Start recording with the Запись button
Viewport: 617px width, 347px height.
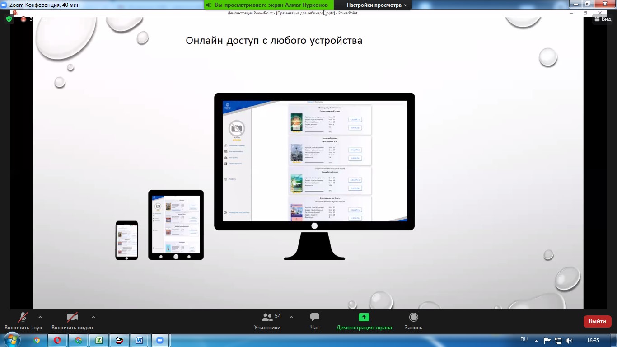[x=413, y=317]
